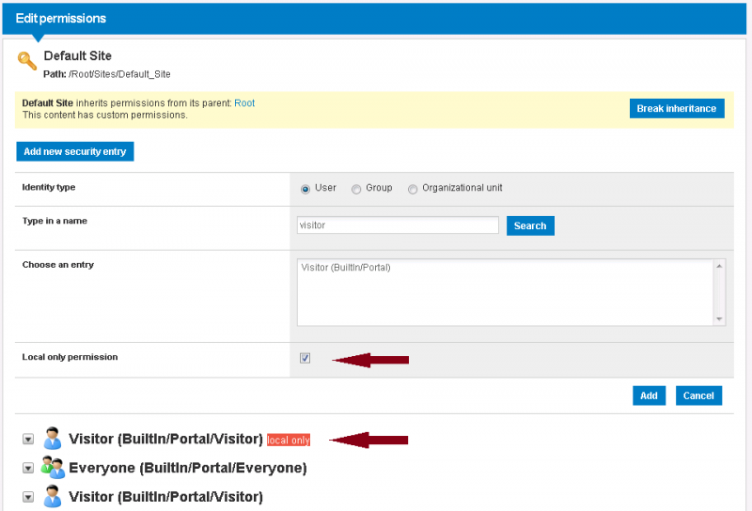Image resolution: width=752 pixels, height=511 pixels.
Task: Select the Organizational unit radio
Action: point(413,189)
